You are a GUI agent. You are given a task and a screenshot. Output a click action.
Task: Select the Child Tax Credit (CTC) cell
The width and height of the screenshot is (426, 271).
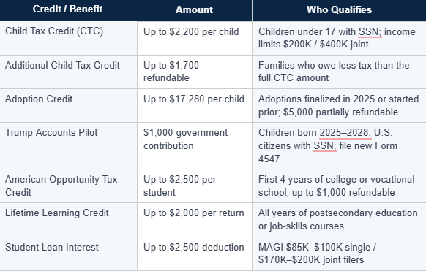[x=69, y=38]
